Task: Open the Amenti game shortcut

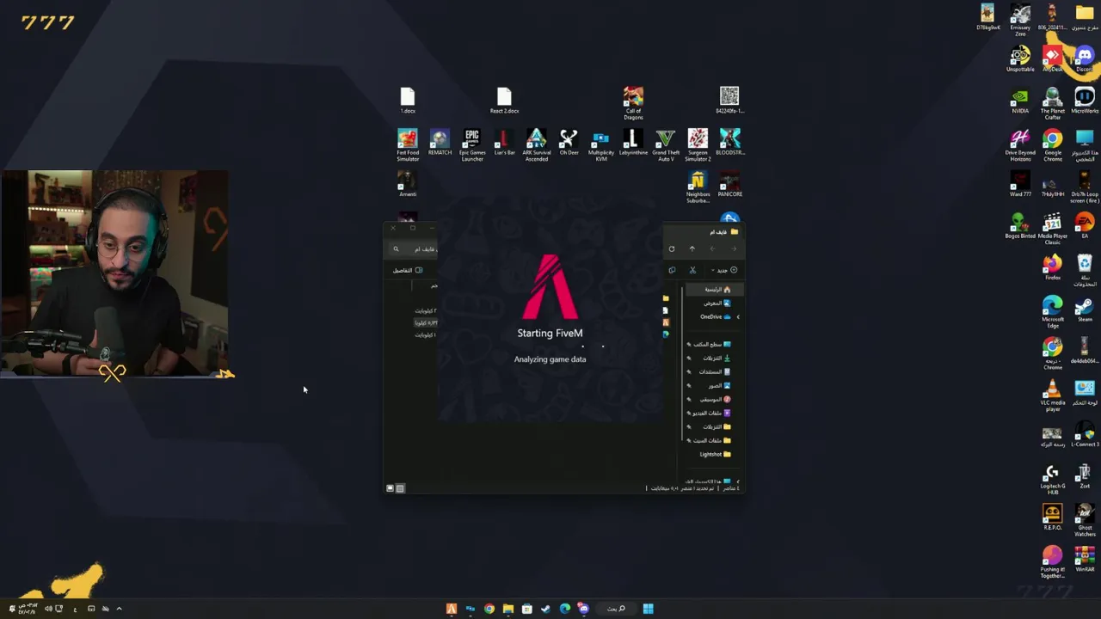Action: (x=408, y=184)
